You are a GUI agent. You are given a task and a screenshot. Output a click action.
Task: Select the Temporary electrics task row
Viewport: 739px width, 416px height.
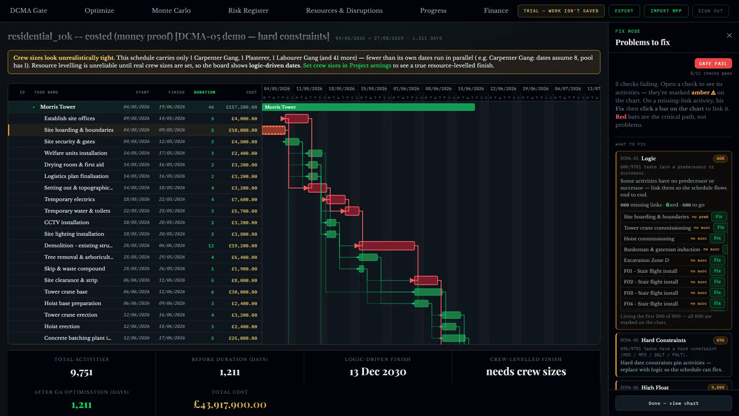(x=135, y=200)
